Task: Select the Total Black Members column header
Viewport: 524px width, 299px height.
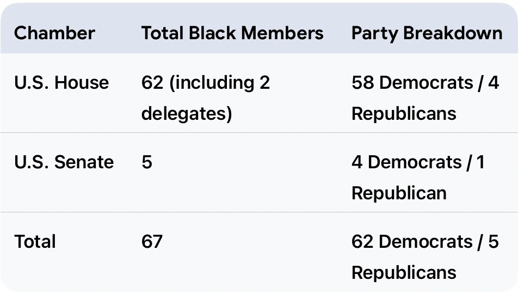Action: (232, 33)
